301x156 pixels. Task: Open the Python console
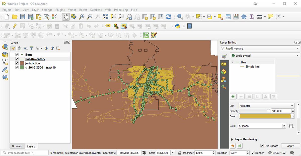tap(178, 26)
